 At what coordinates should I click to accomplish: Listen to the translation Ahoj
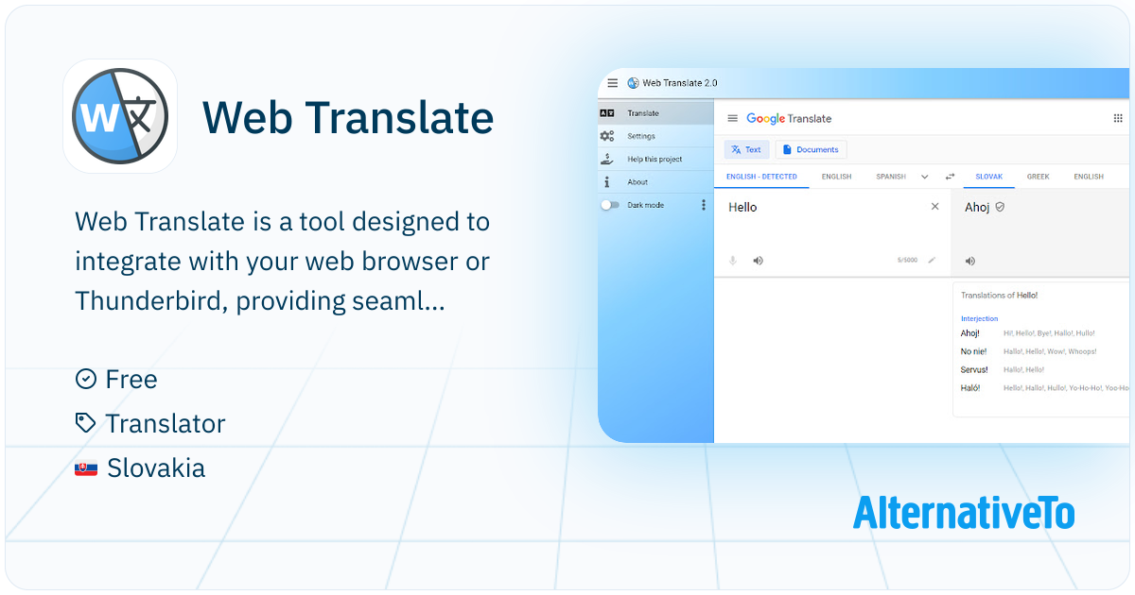point(969,261)
